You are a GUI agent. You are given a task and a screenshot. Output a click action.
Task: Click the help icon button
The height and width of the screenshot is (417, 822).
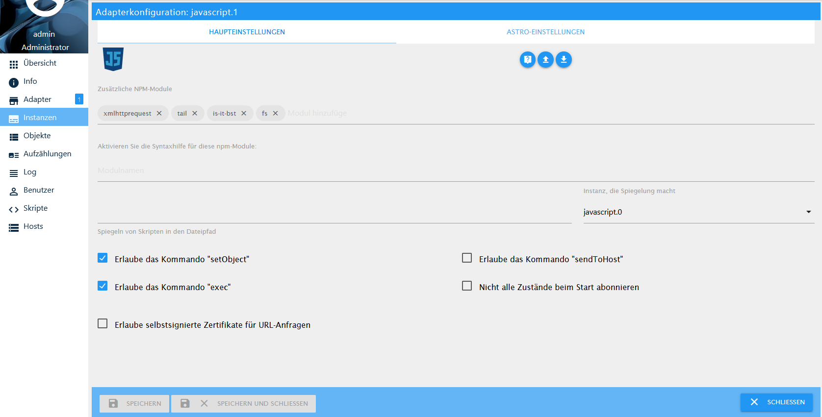point(527,59)
